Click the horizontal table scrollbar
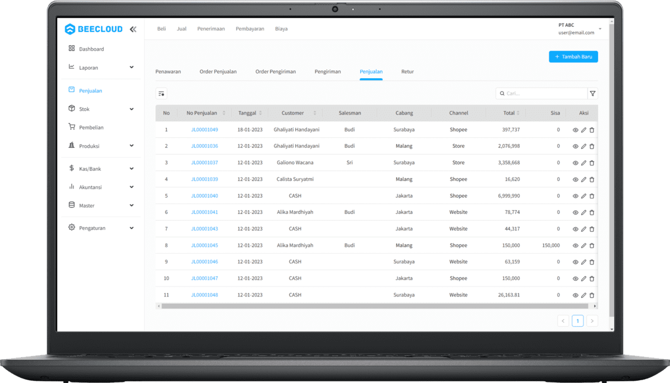670x383 pixels. 375,306
